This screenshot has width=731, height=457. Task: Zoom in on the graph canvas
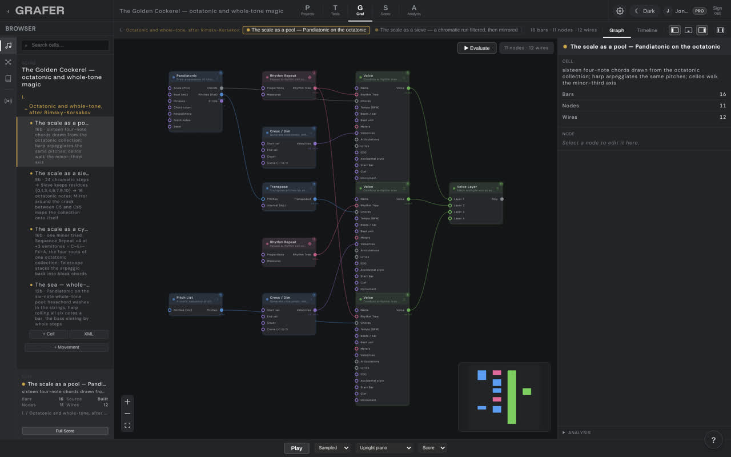127,402
